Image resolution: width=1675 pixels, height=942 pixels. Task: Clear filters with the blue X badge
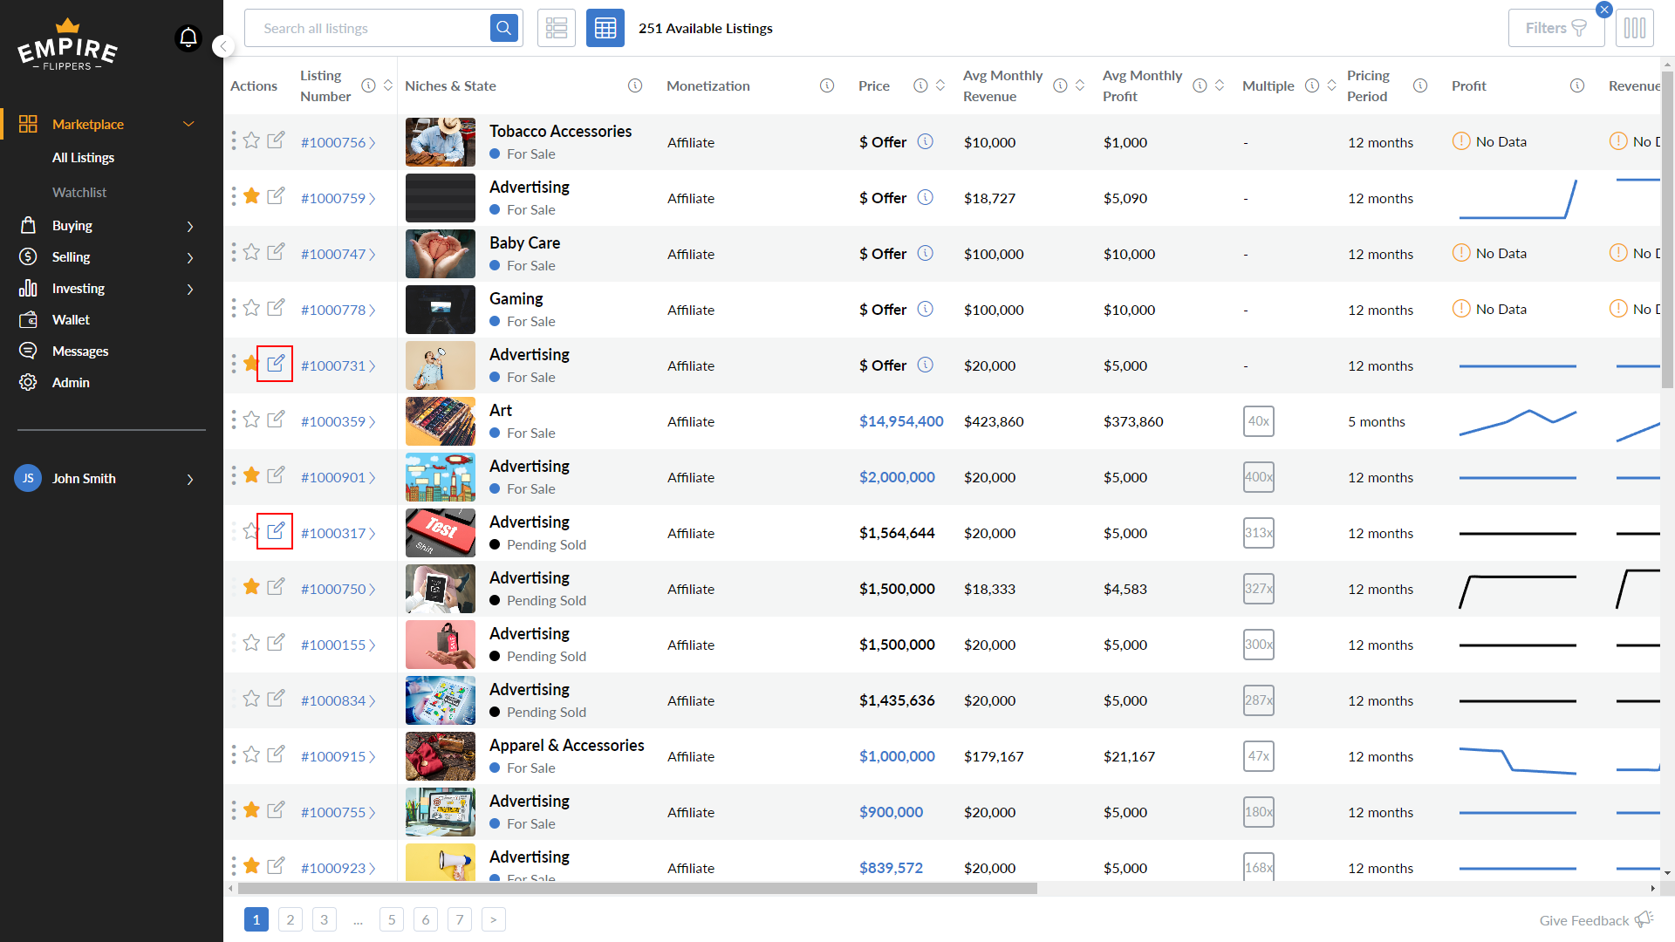coord(1604,10)
